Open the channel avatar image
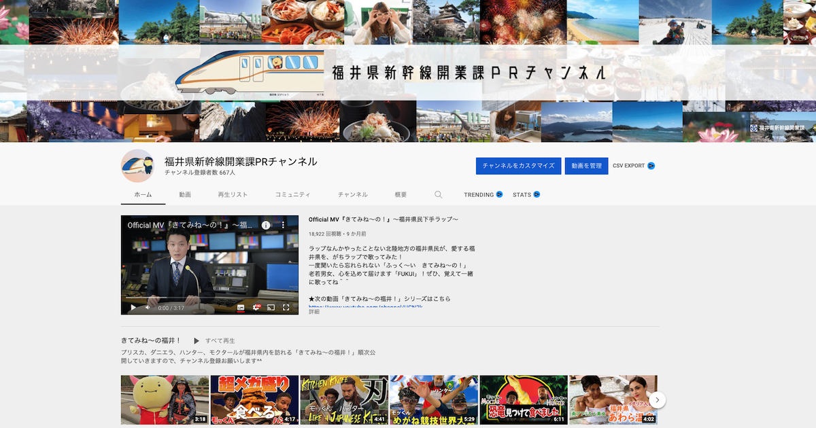Viewport: 816px width, 428px height. (x=137, y=166)
